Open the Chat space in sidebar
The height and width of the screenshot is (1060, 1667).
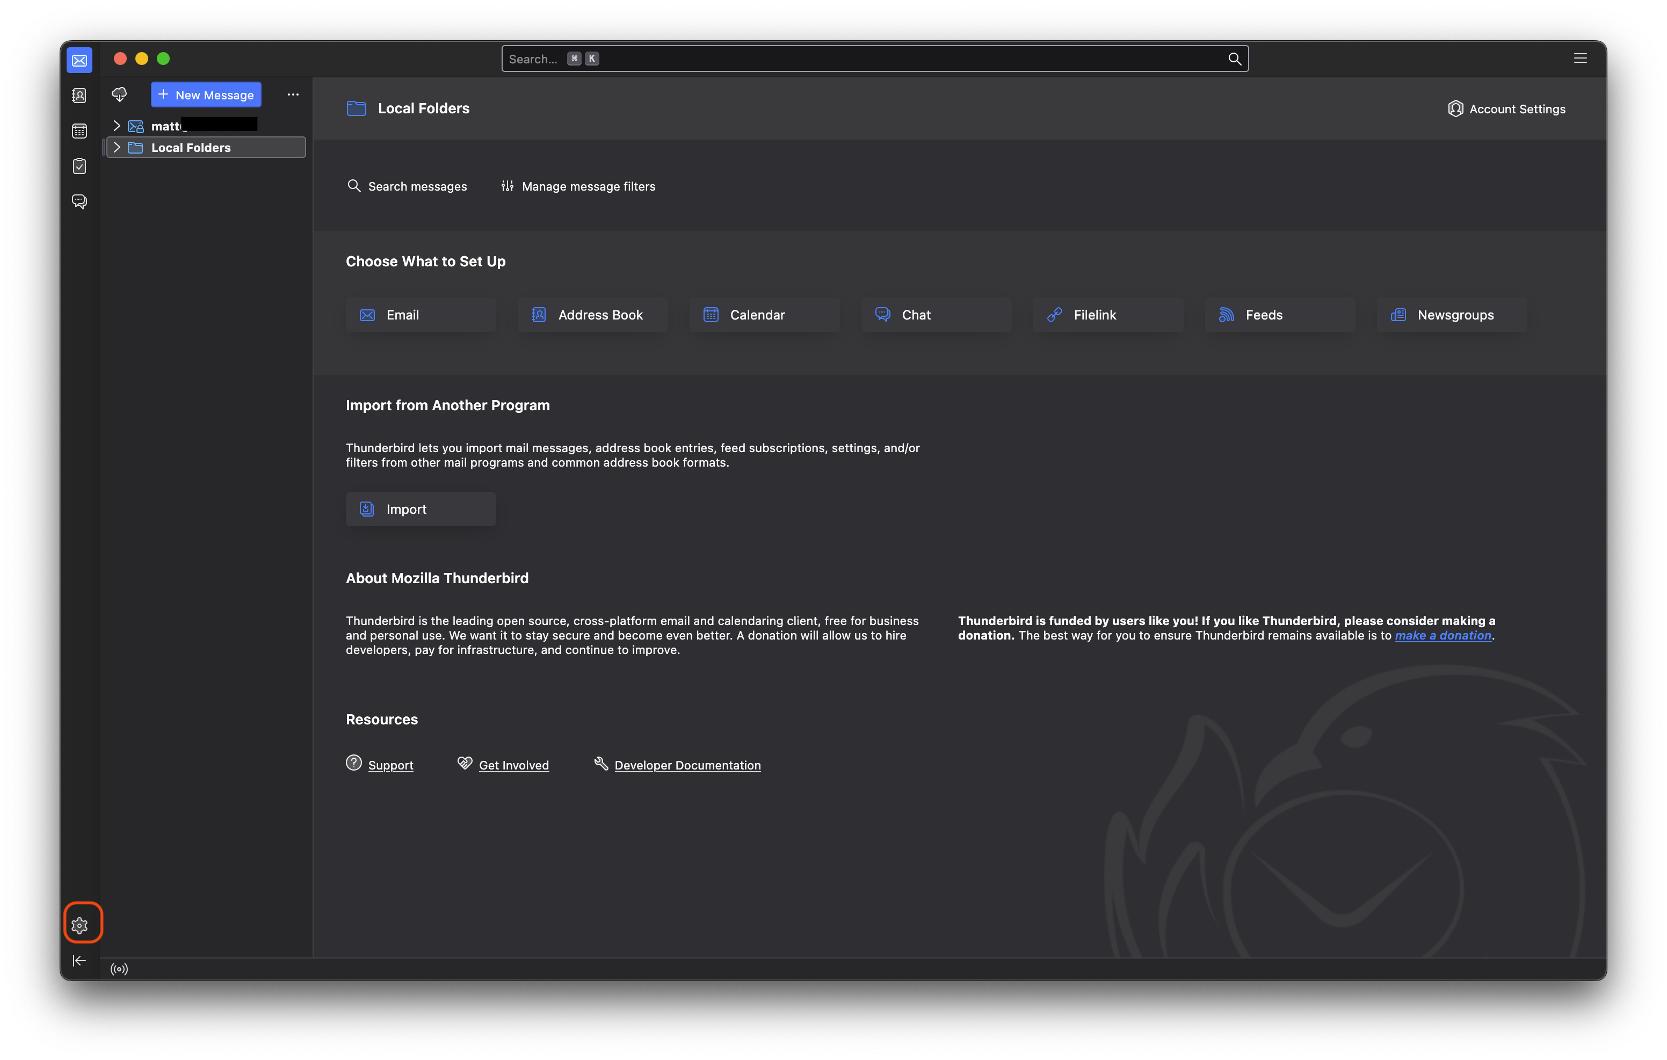coord(79,201)
